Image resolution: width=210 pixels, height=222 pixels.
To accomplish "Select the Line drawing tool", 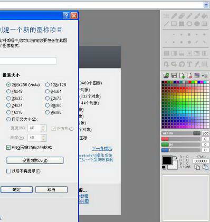I will pos(166,24).
